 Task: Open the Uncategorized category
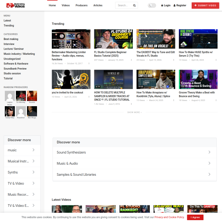pyautogui.click(x=12, y=59)
